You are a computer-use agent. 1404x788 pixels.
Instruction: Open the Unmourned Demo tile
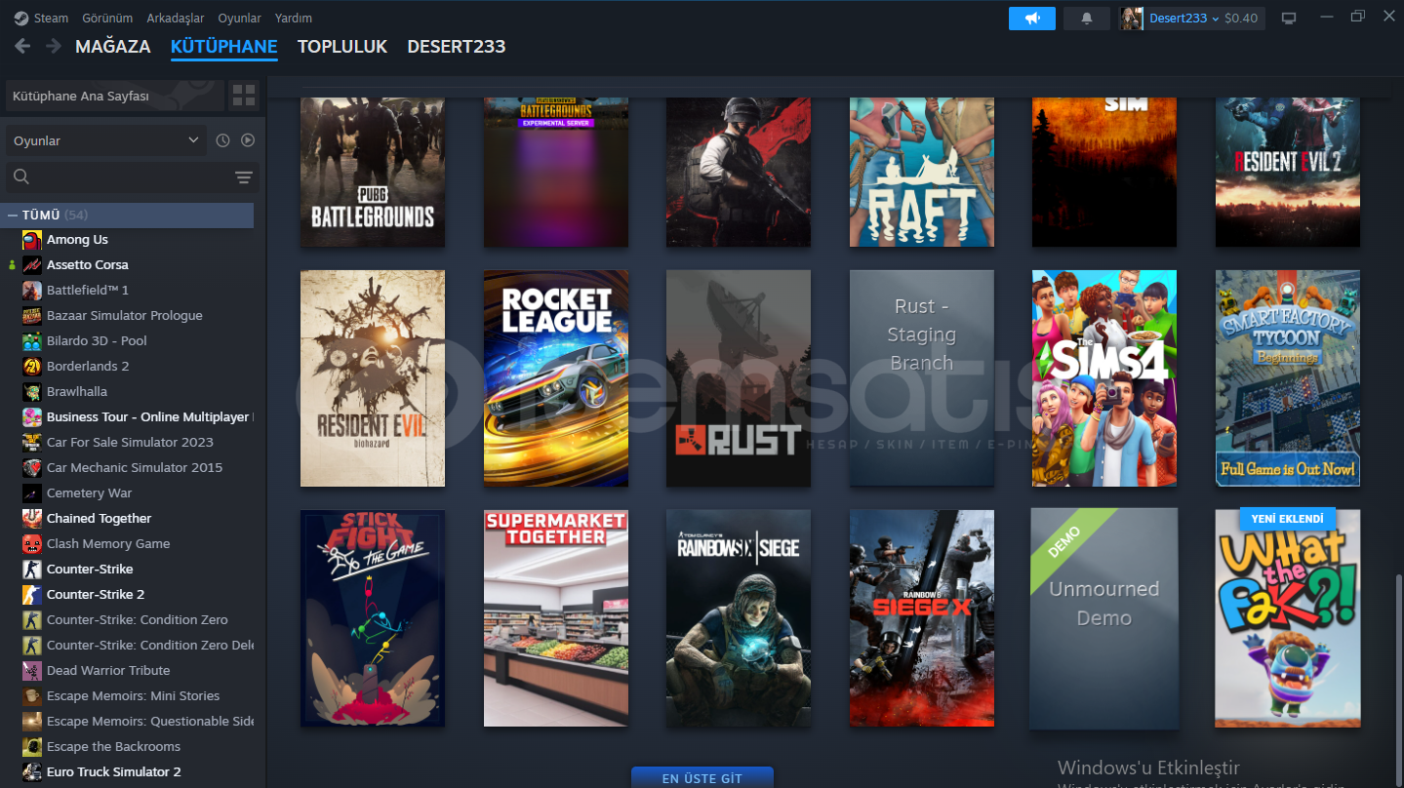[1103, 618]
